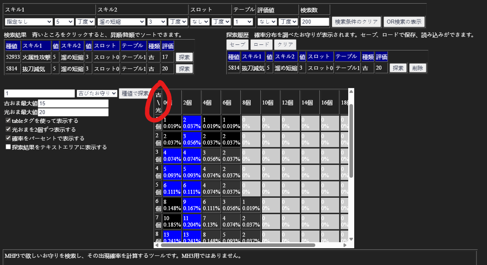Open the 丁度 dropdown under スロット
The width and height of the screenshot is (487, 265).
point(221,22)
